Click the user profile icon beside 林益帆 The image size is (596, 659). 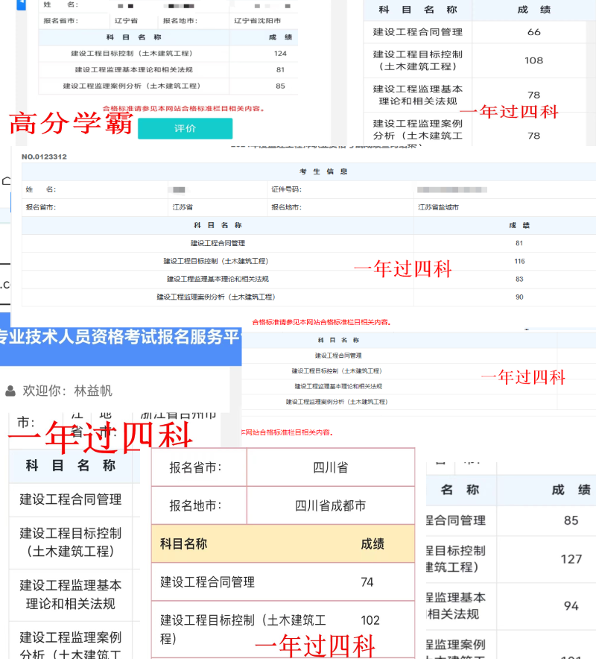point(9,391)
